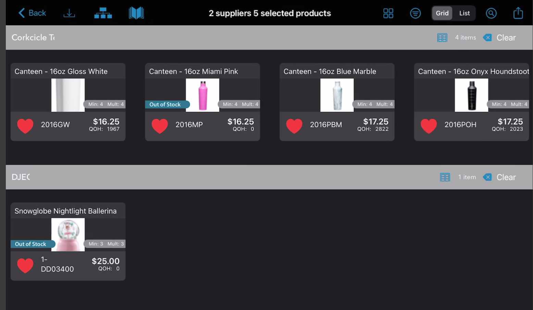Image resolution: width=533 pixels, height=310 pixels.
Task: Tap the SKU 2016PBM
Action: pyautogui.click(x=326, y=125)
